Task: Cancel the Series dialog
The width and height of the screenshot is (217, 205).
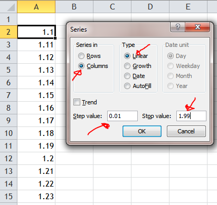Action: coord(186,131)
